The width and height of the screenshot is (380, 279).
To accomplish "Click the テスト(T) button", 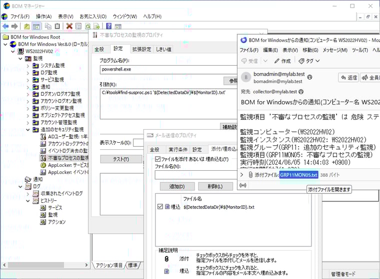I will (121, 159).
